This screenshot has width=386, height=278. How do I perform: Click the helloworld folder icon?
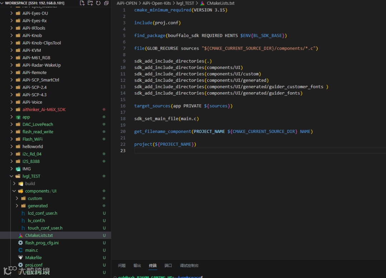(x=18, y=147)
